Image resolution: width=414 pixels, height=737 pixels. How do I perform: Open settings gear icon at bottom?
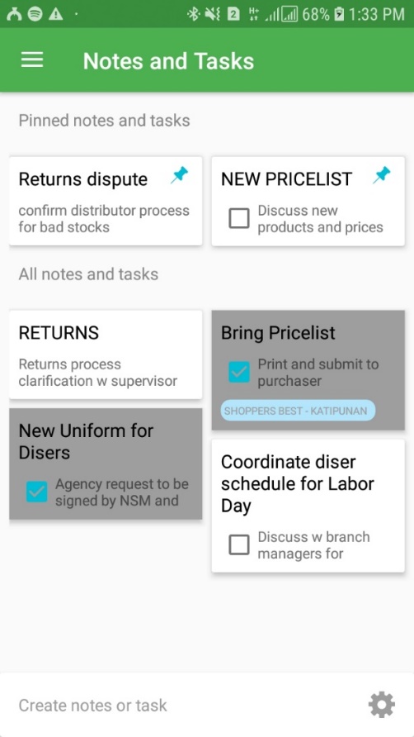[381, 705]
